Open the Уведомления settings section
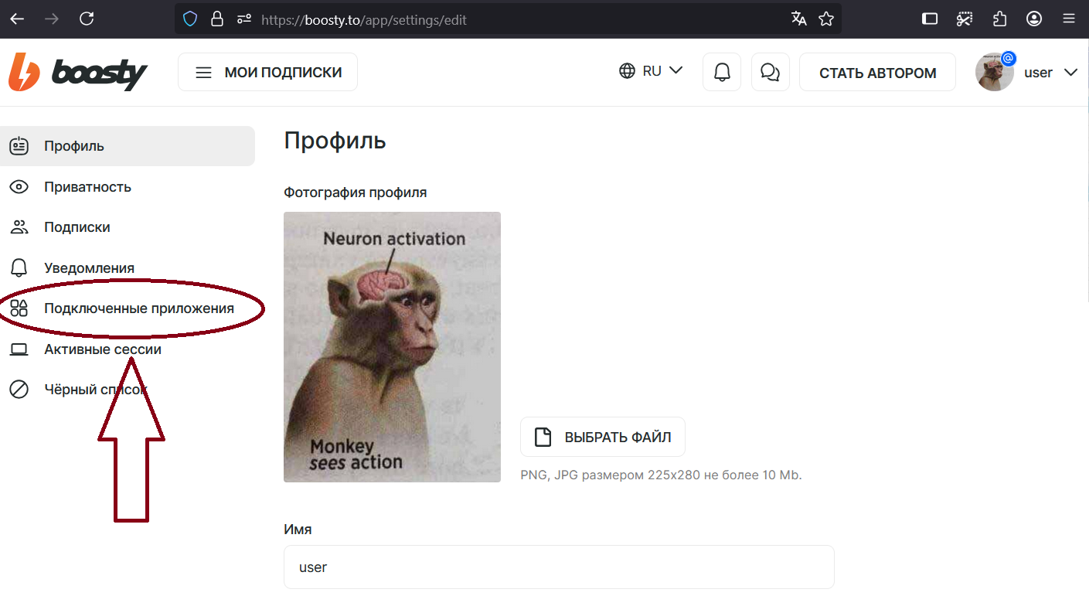 128,268
